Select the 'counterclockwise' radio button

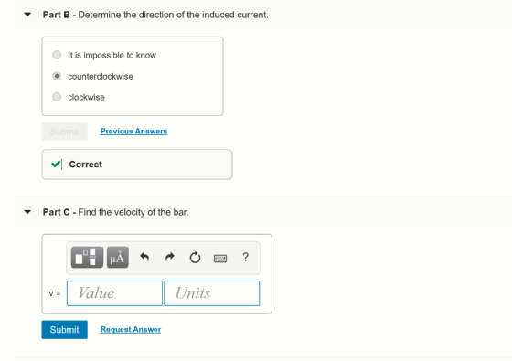tap(57, 76)
